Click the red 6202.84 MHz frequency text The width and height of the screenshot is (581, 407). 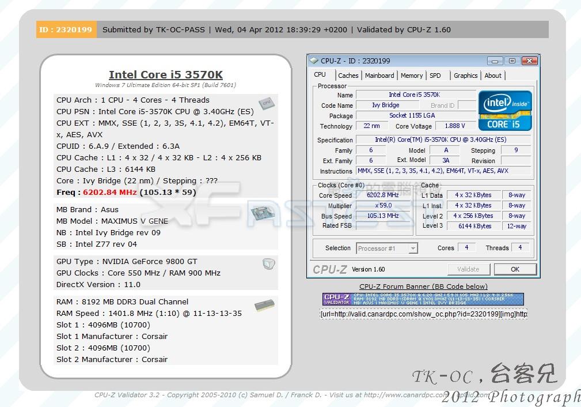click(109, 192)
